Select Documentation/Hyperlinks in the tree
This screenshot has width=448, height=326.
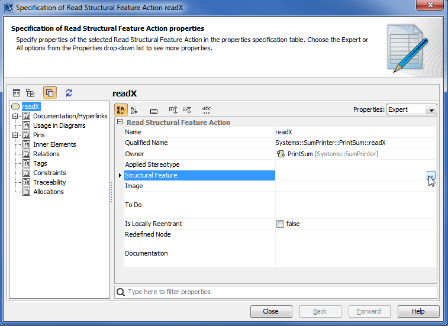click(x=70, y=116)
